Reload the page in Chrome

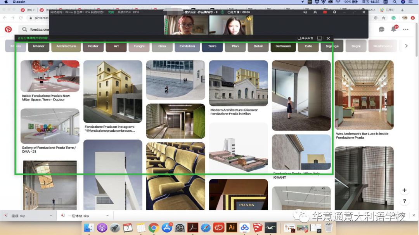pos(21,18)
